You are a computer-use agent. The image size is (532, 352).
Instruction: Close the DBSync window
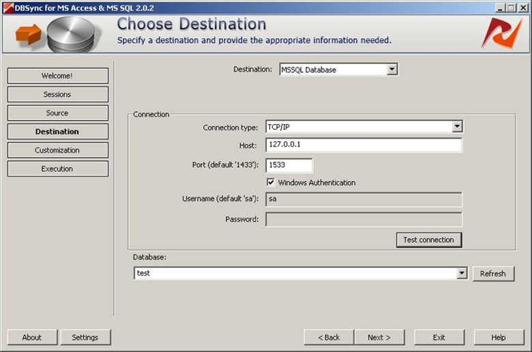click(x=523, y=8)
